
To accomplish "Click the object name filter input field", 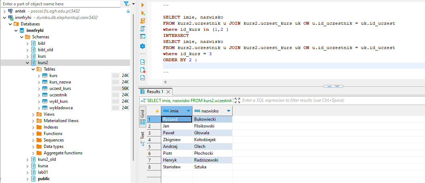I will coord(60,4).
